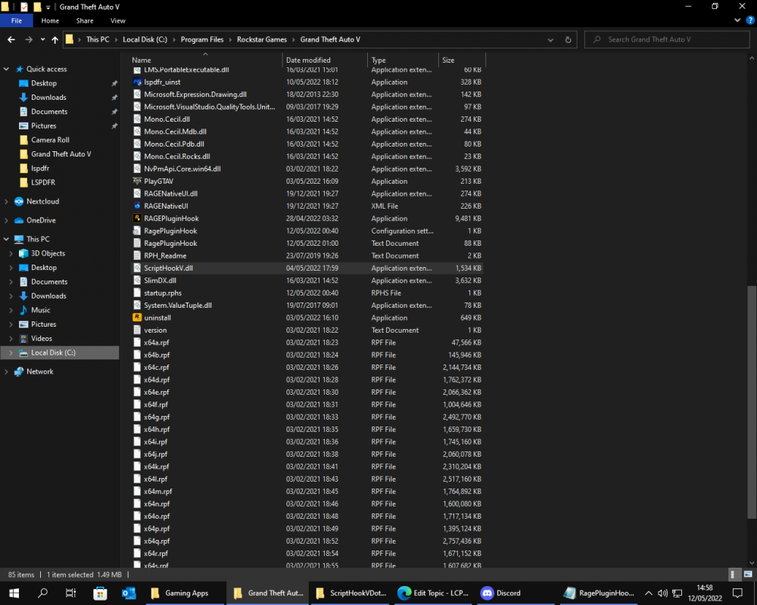Open the File menu

(17, 20)
